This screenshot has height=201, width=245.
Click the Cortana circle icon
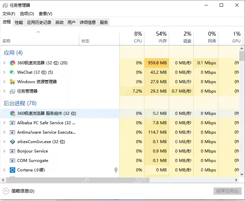pyautogui.click(x=12, y=170)
